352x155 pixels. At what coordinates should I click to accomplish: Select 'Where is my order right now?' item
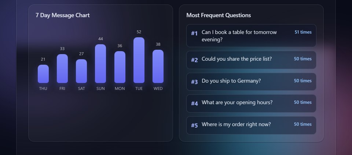[x=251, y=125]
